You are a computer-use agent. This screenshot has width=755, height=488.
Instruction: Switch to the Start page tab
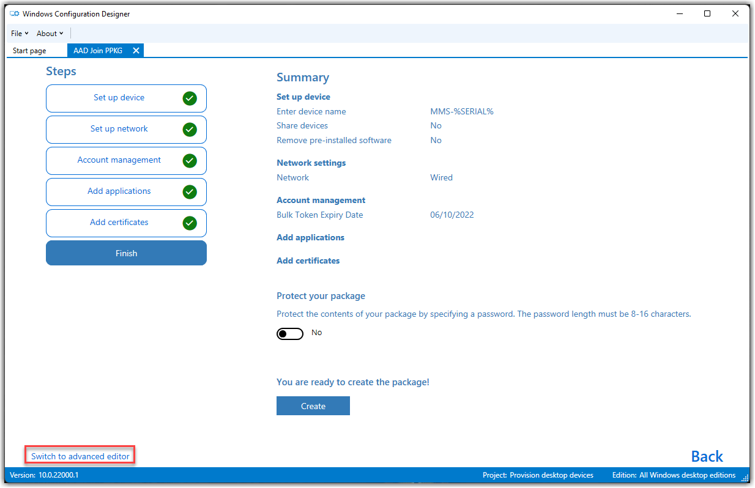(29, 51)
